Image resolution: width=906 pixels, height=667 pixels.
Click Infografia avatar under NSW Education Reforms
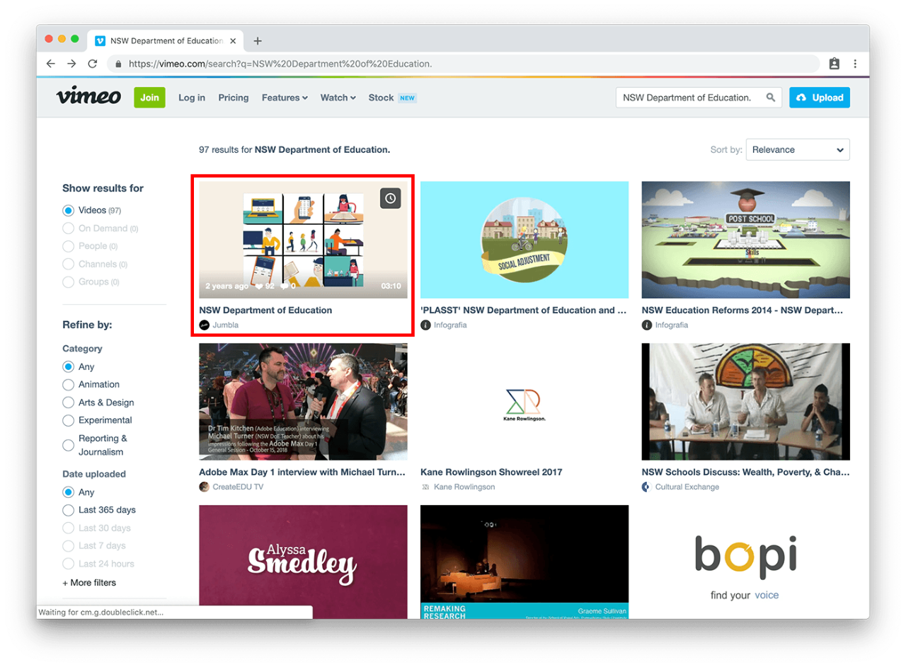click(x=647, y=325)
